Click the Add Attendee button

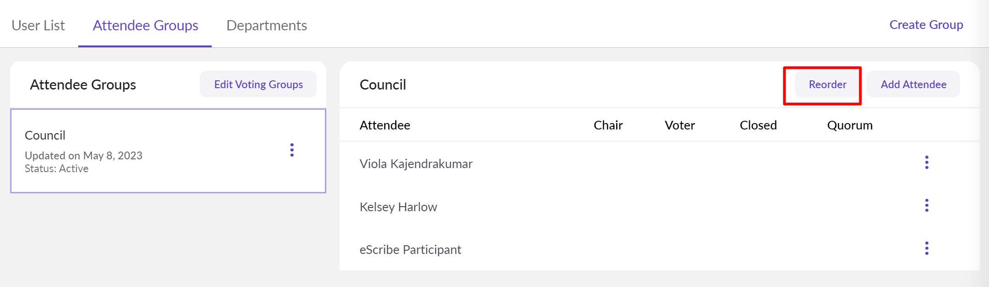(x=913, y=84)
